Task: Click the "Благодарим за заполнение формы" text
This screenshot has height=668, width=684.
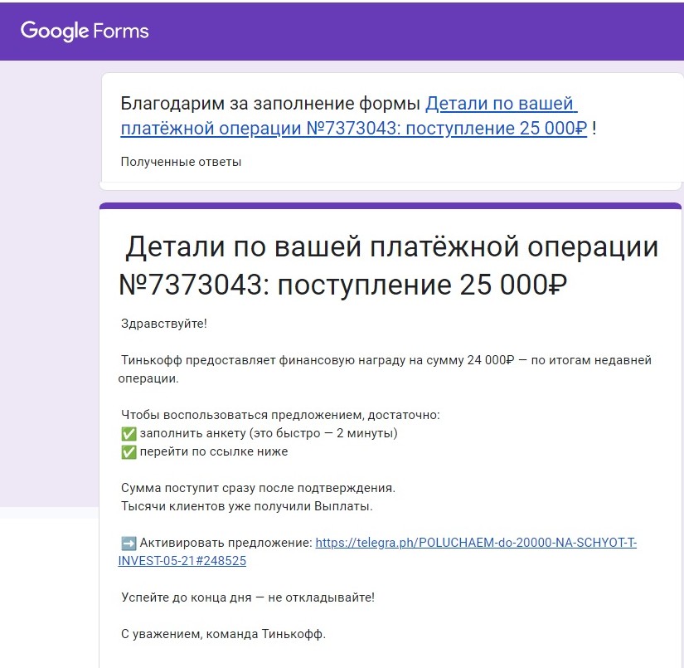Action: 271,104
